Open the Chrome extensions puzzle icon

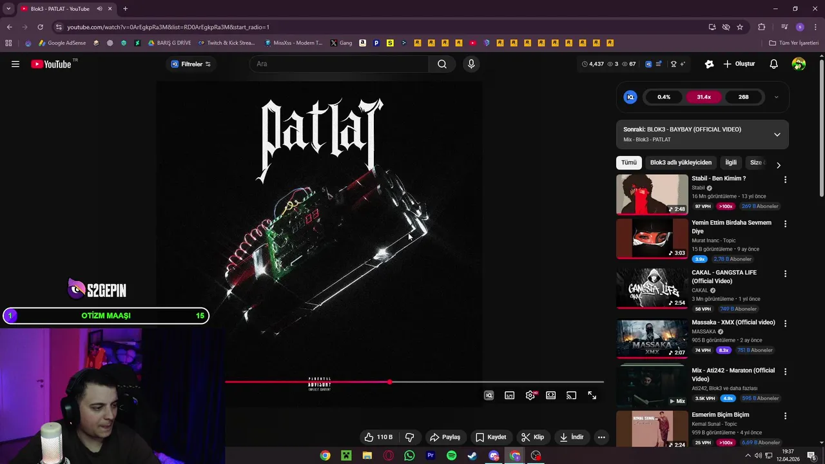pos(761,27)
